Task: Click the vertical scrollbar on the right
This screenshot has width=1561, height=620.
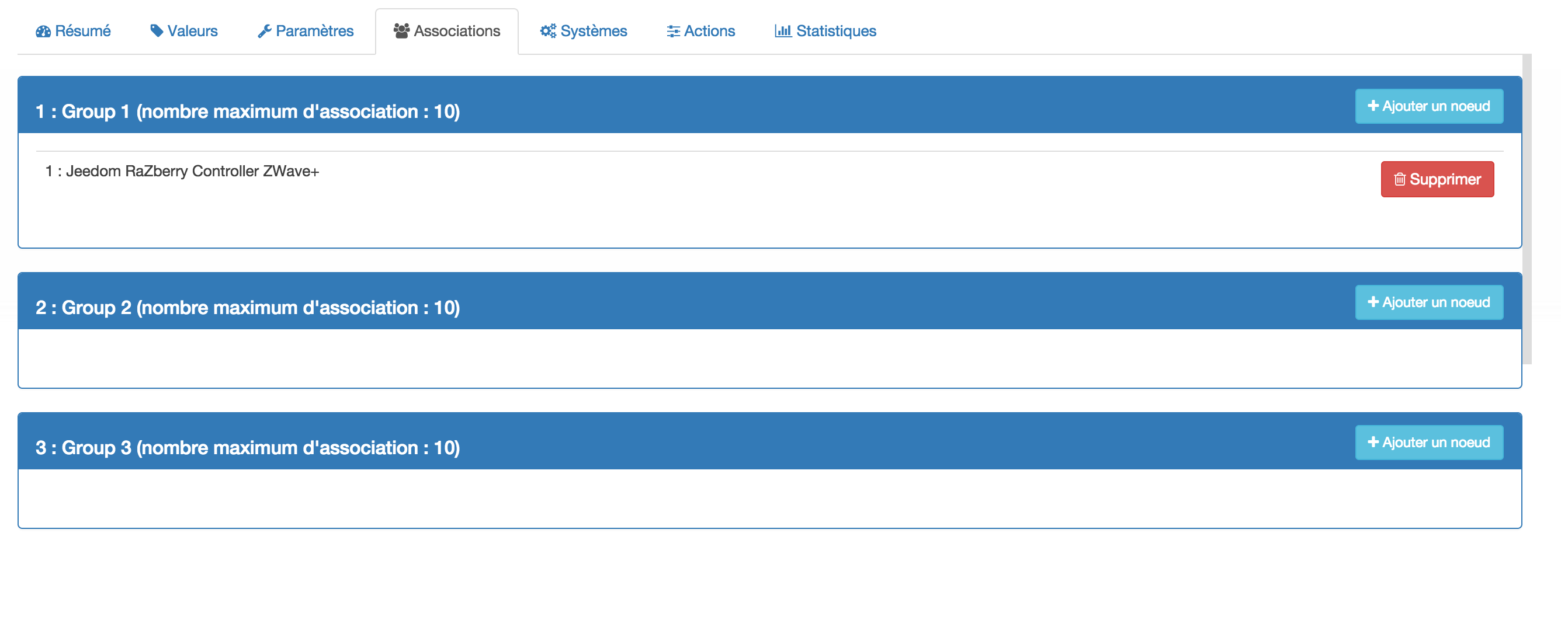Action: point(1527,209)
